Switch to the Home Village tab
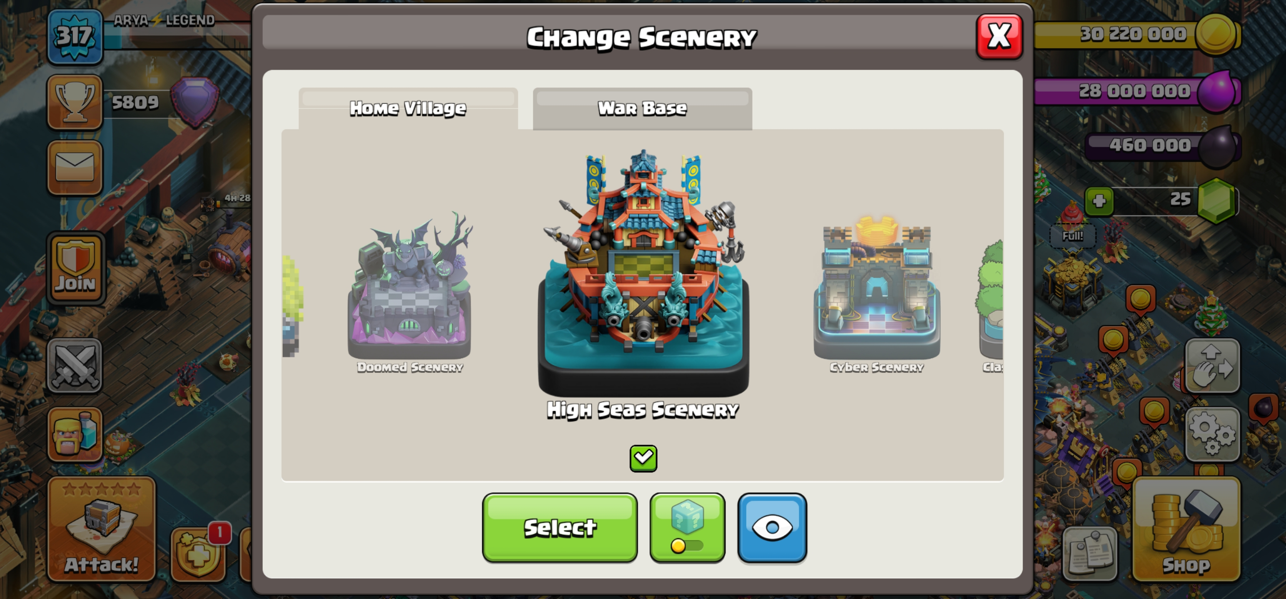Image resolution: width=1286 pixels, height=599 pixels. [408, 108]
